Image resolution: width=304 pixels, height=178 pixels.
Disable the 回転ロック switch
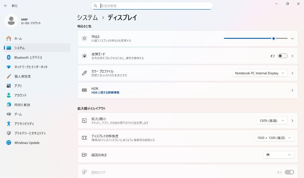coord(289,172)
